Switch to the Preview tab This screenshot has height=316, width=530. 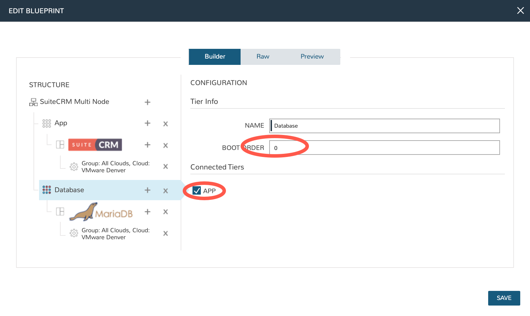pyautogui.click(x=312, y=57)
